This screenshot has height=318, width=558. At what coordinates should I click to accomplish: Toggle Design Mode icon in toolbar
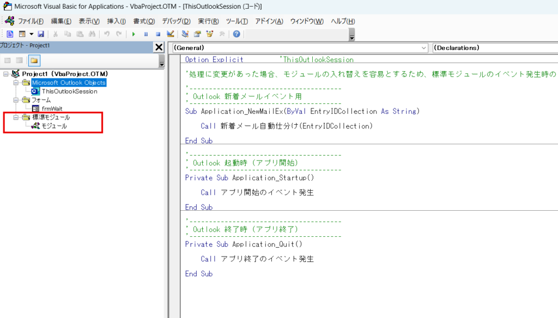tap(170, 34)
